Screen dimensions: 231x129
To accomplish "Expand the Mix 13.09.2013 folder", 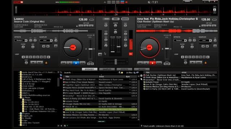I will (22, 102).
